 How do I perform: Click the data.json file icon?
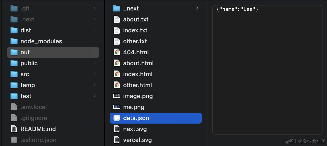pyautogui.click(x=117, y=118)
